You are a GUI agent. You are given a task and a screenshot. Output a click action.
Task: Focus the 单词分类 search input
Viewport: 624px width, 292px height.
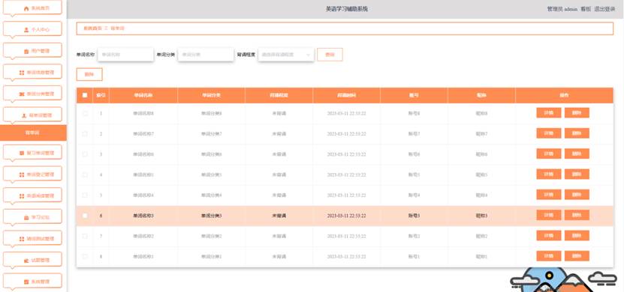coord(205,55)
